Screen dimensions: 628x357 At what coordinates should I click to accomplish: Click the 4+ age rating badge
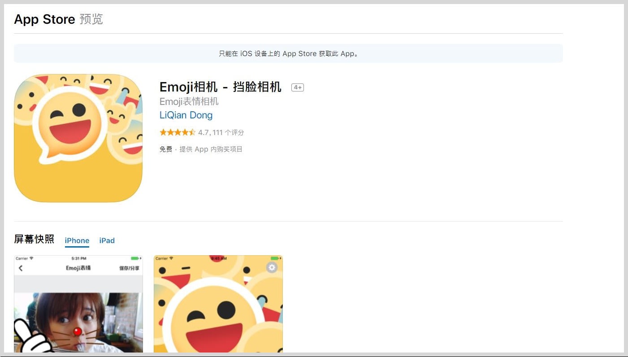(298, 87)
